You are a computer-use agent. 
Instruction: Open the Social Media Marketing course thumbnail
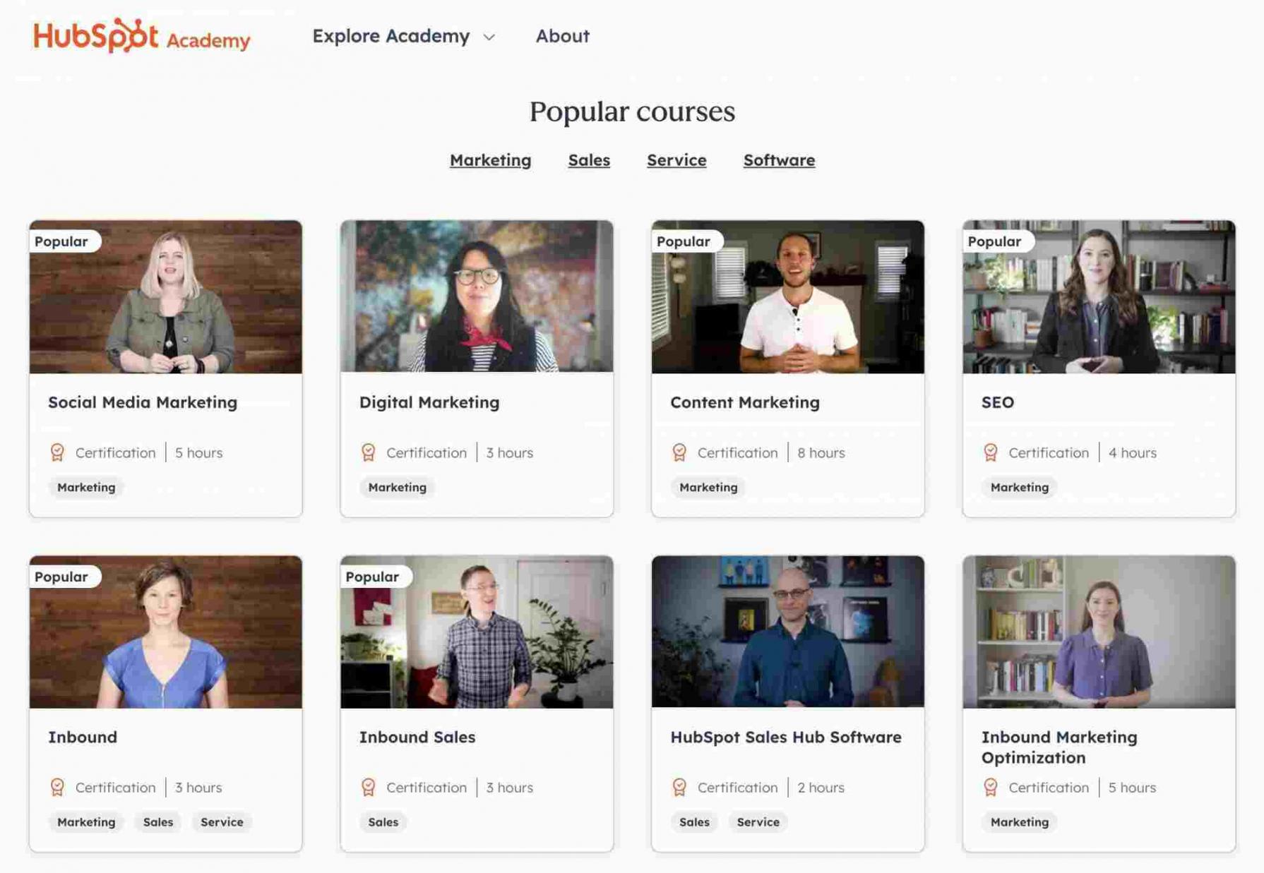(x=166, y=297)
